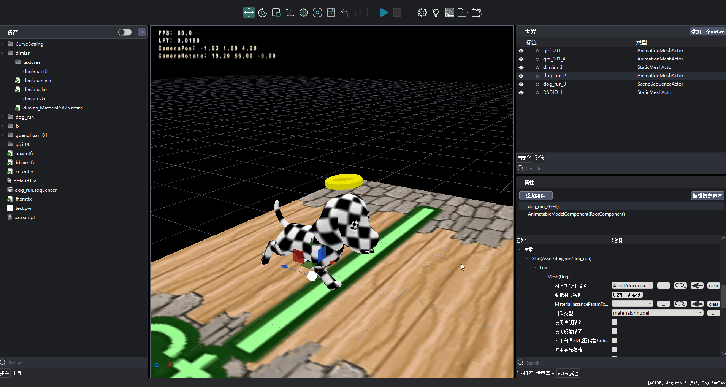Click left arrow button for 材质初始化路径
The image size is (726, 387).
click(697, 285)
